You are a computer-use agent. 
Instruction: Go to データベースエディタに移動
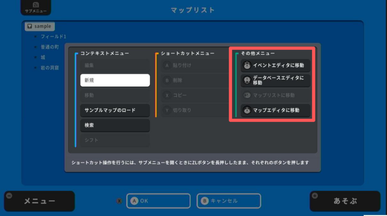click(x=275, y=80)
